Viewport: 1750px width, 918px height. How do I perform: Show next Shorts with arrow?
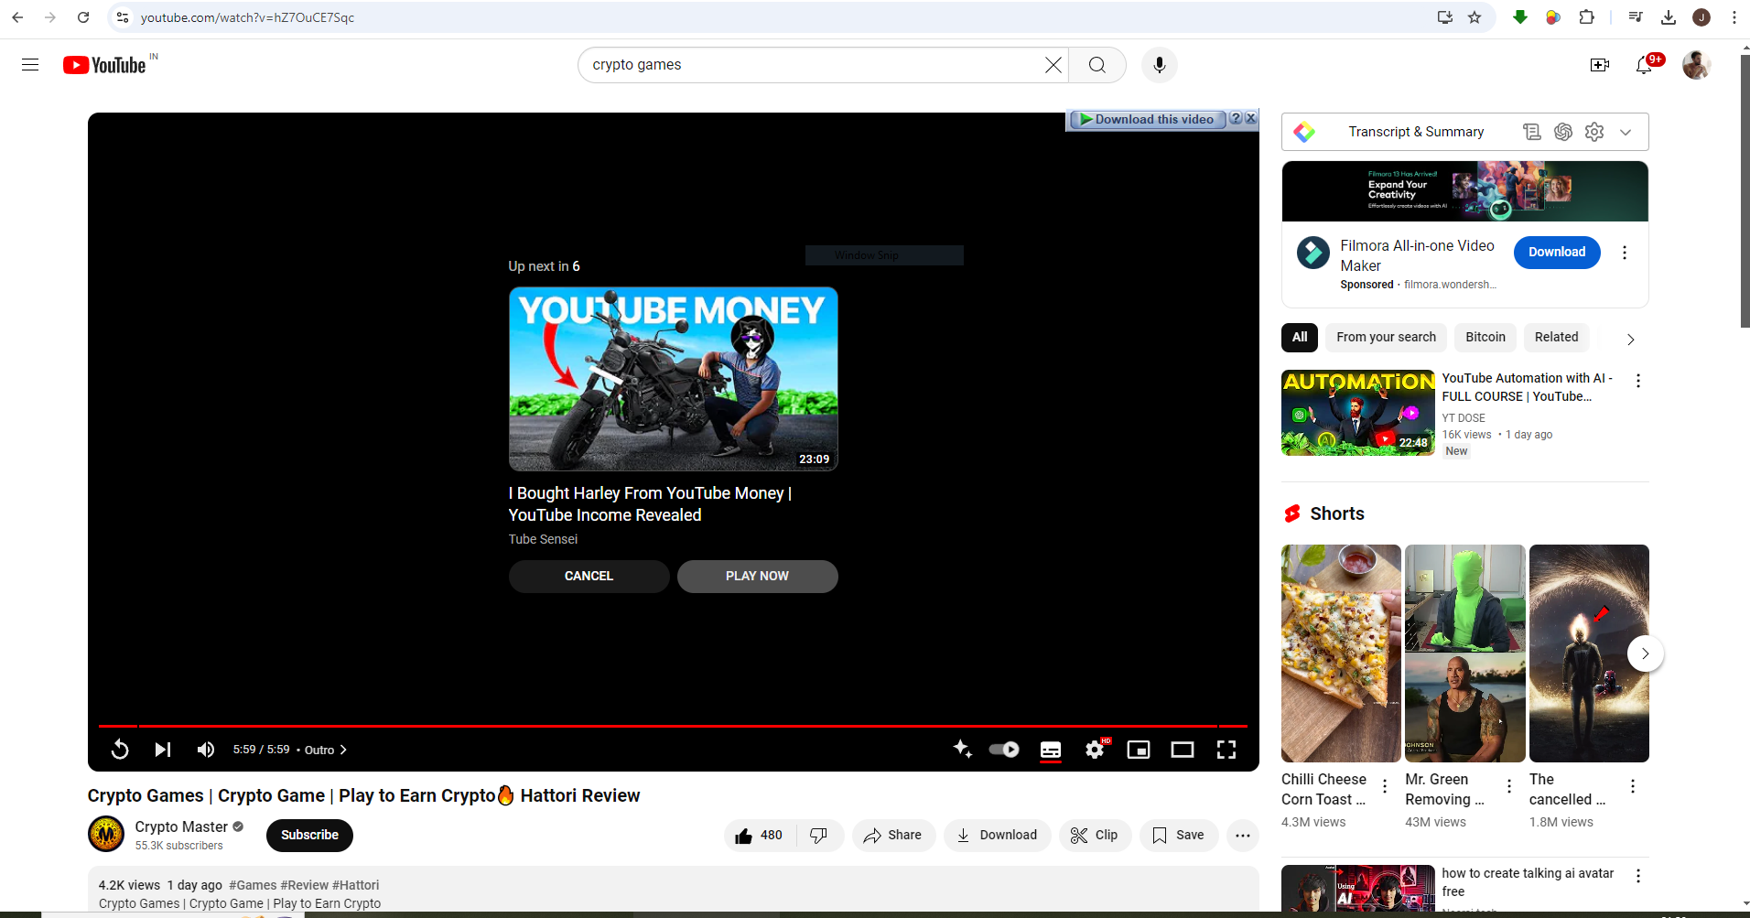coord(1645,653)
